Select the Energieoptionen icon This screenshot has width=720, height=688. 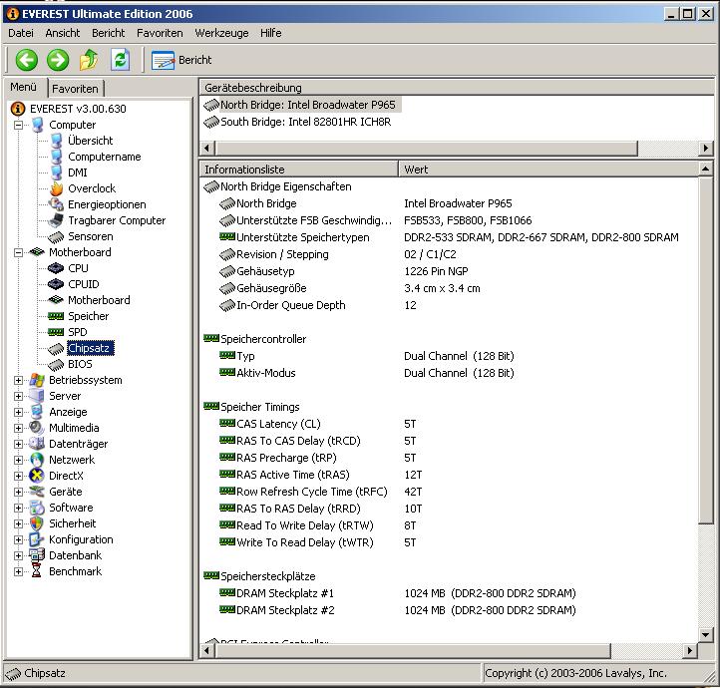point(57,204)
